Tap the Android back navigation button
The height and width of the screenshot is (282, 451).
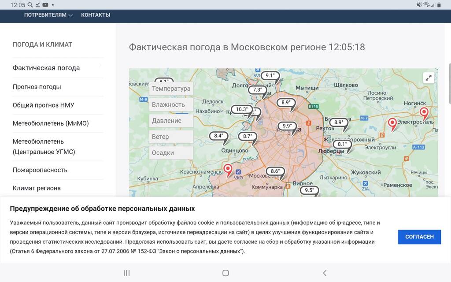pos(325,273)
